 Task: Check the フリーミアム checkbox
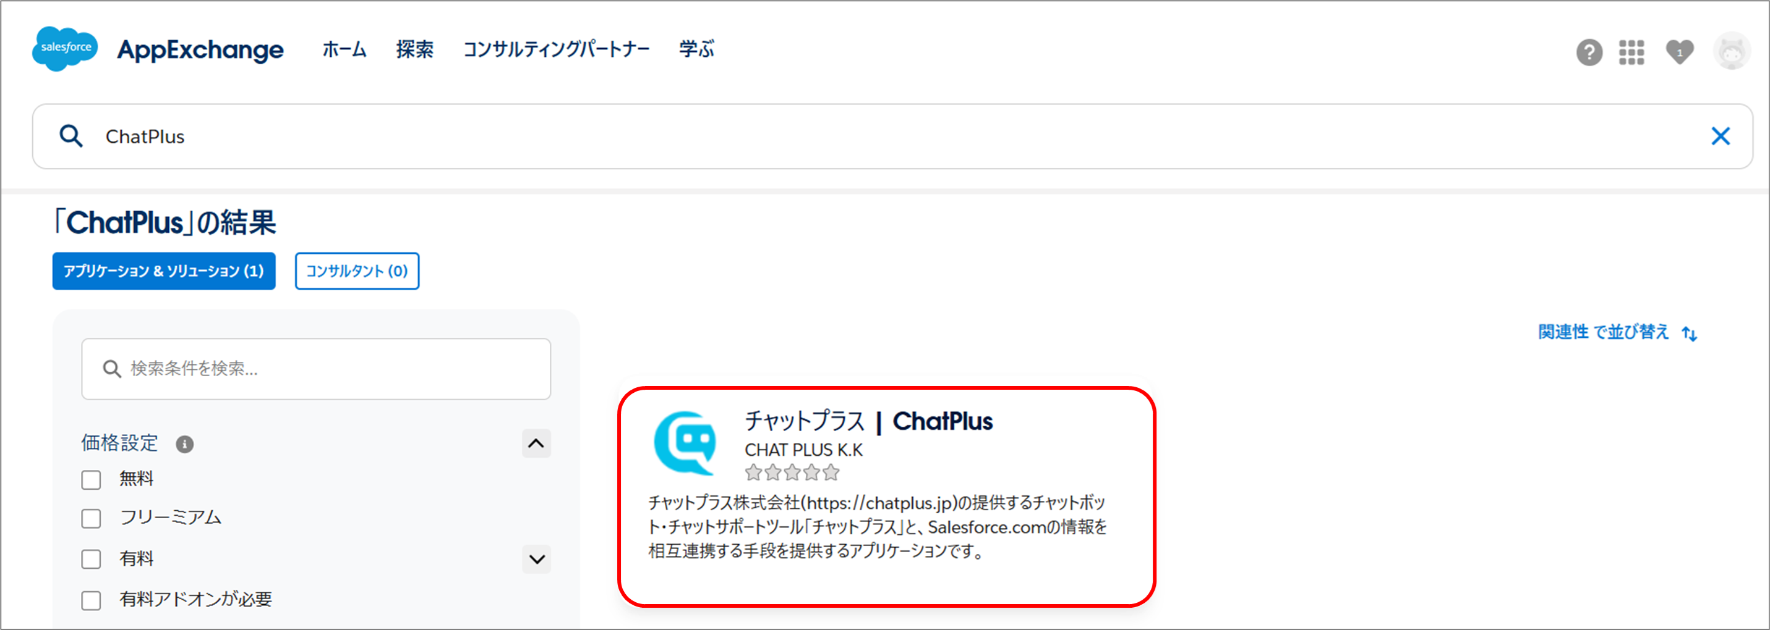click(x=91, y=518)
